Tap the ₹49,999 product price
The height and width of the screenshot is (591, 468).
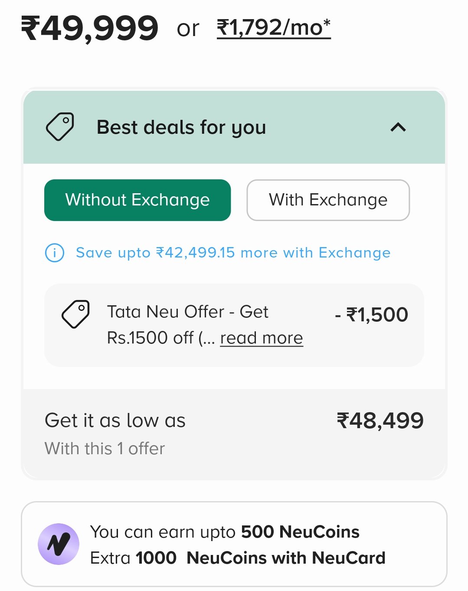click(90, 29)
